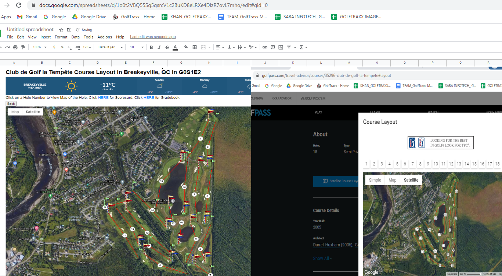Open the Data menu
This screenshot has width=502, height=276.
[75, 37]
